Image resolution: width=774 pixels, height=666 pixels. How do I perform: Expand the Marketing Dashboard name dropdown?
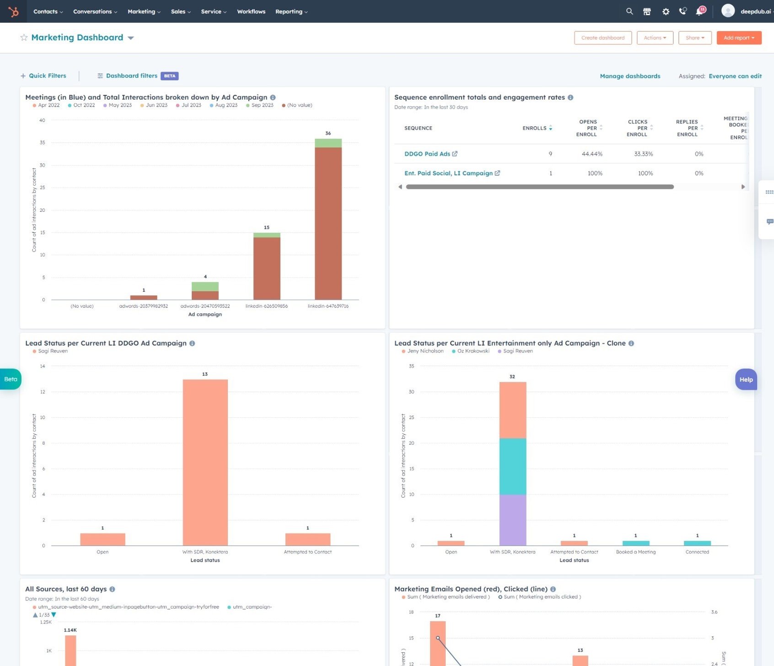click(131, 38)
